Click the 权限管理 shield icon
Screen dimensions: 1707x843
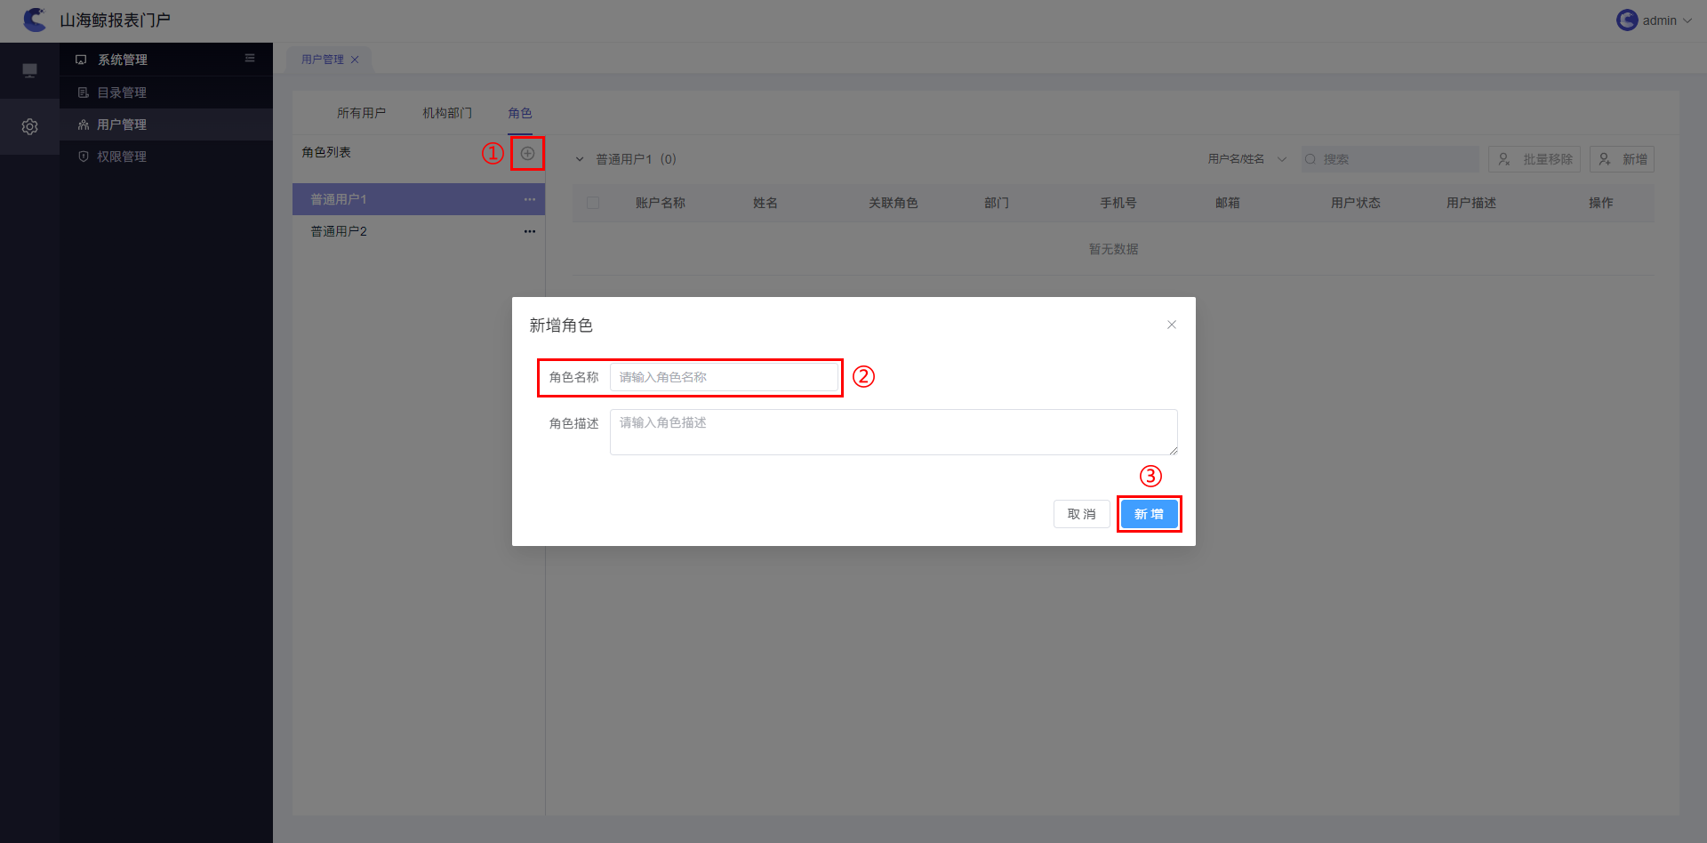84,157
